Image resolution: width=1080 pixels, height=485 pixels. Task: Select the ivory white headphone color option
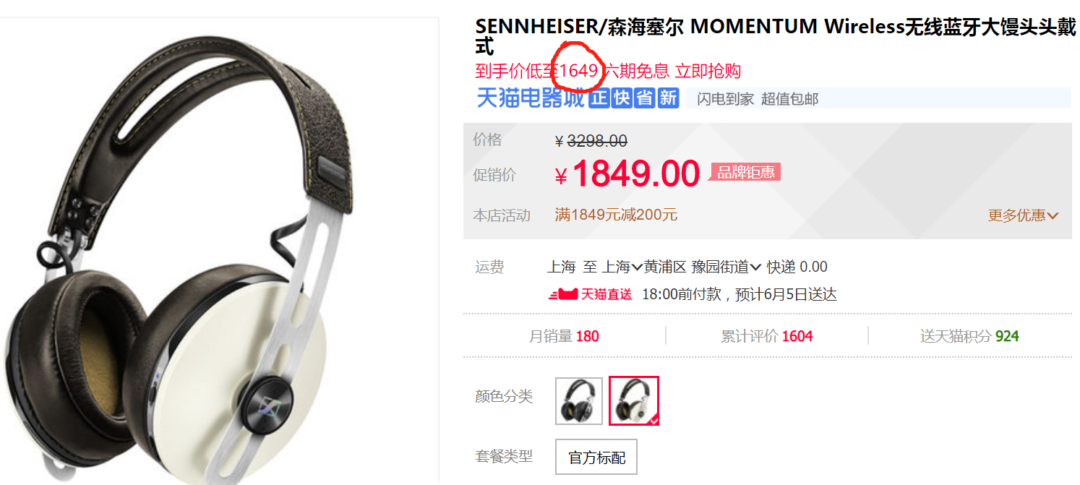pos(634,400)
